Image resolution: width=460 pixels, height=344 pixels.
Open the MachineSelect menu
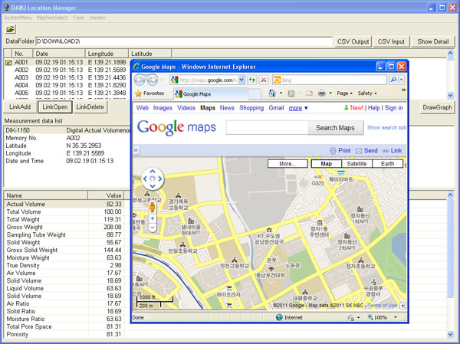click(x=52, y=18)
